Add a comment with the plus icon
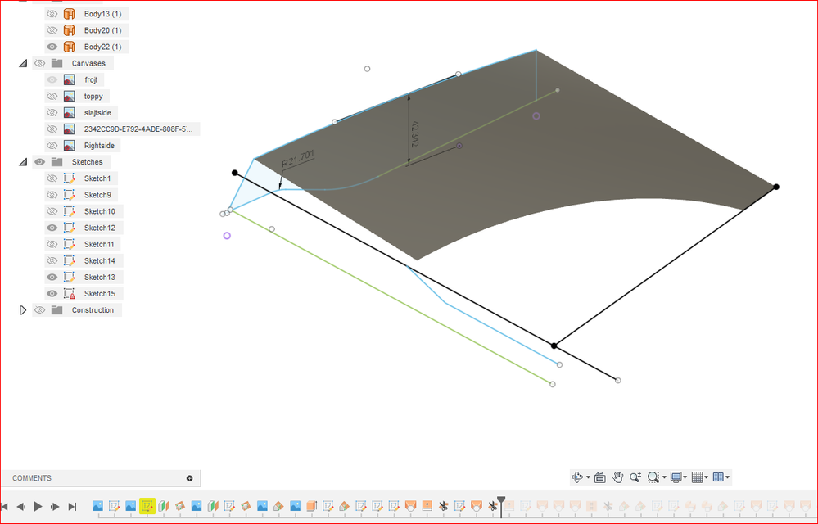The width and height of the screenshot is (818, 524). click(189, 478)
